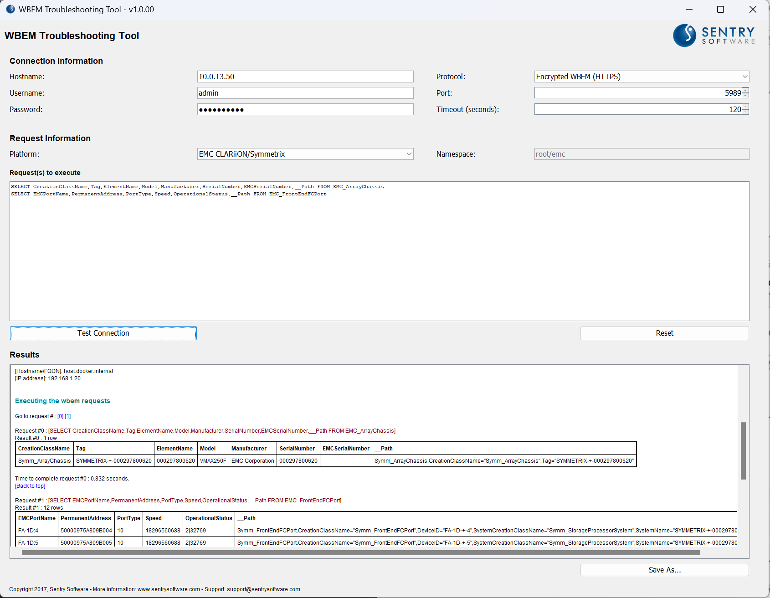
Task: Click the Sentry Software logo
Action: tap(713, 35)
